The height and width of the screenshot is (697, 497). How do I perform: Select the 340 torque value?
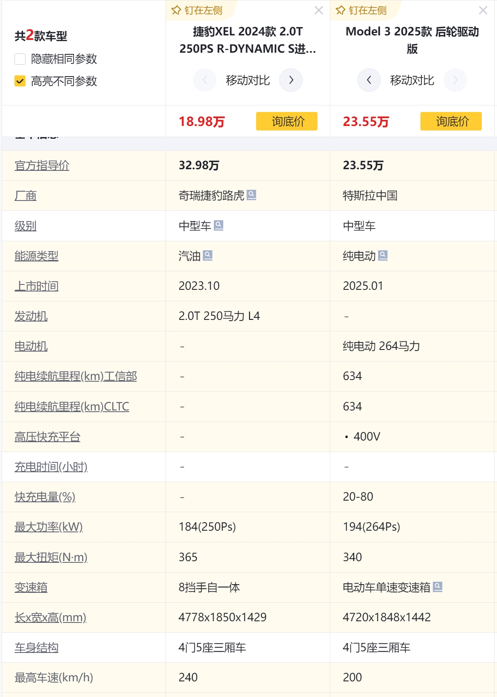point(352,557)
